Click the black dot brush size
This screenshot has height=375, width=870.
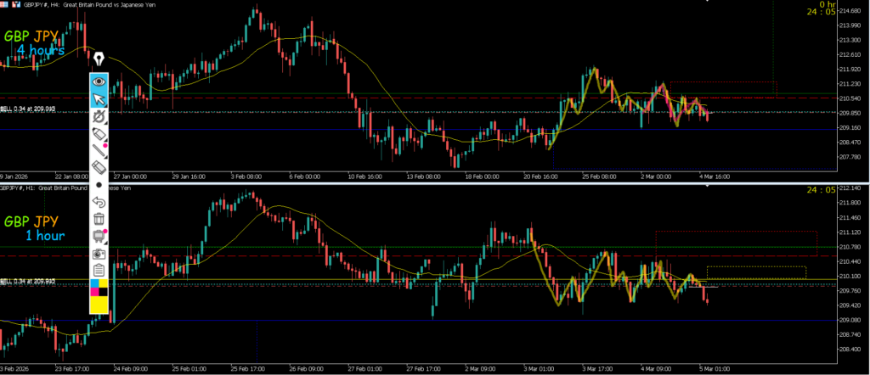[x=99, y=184]
